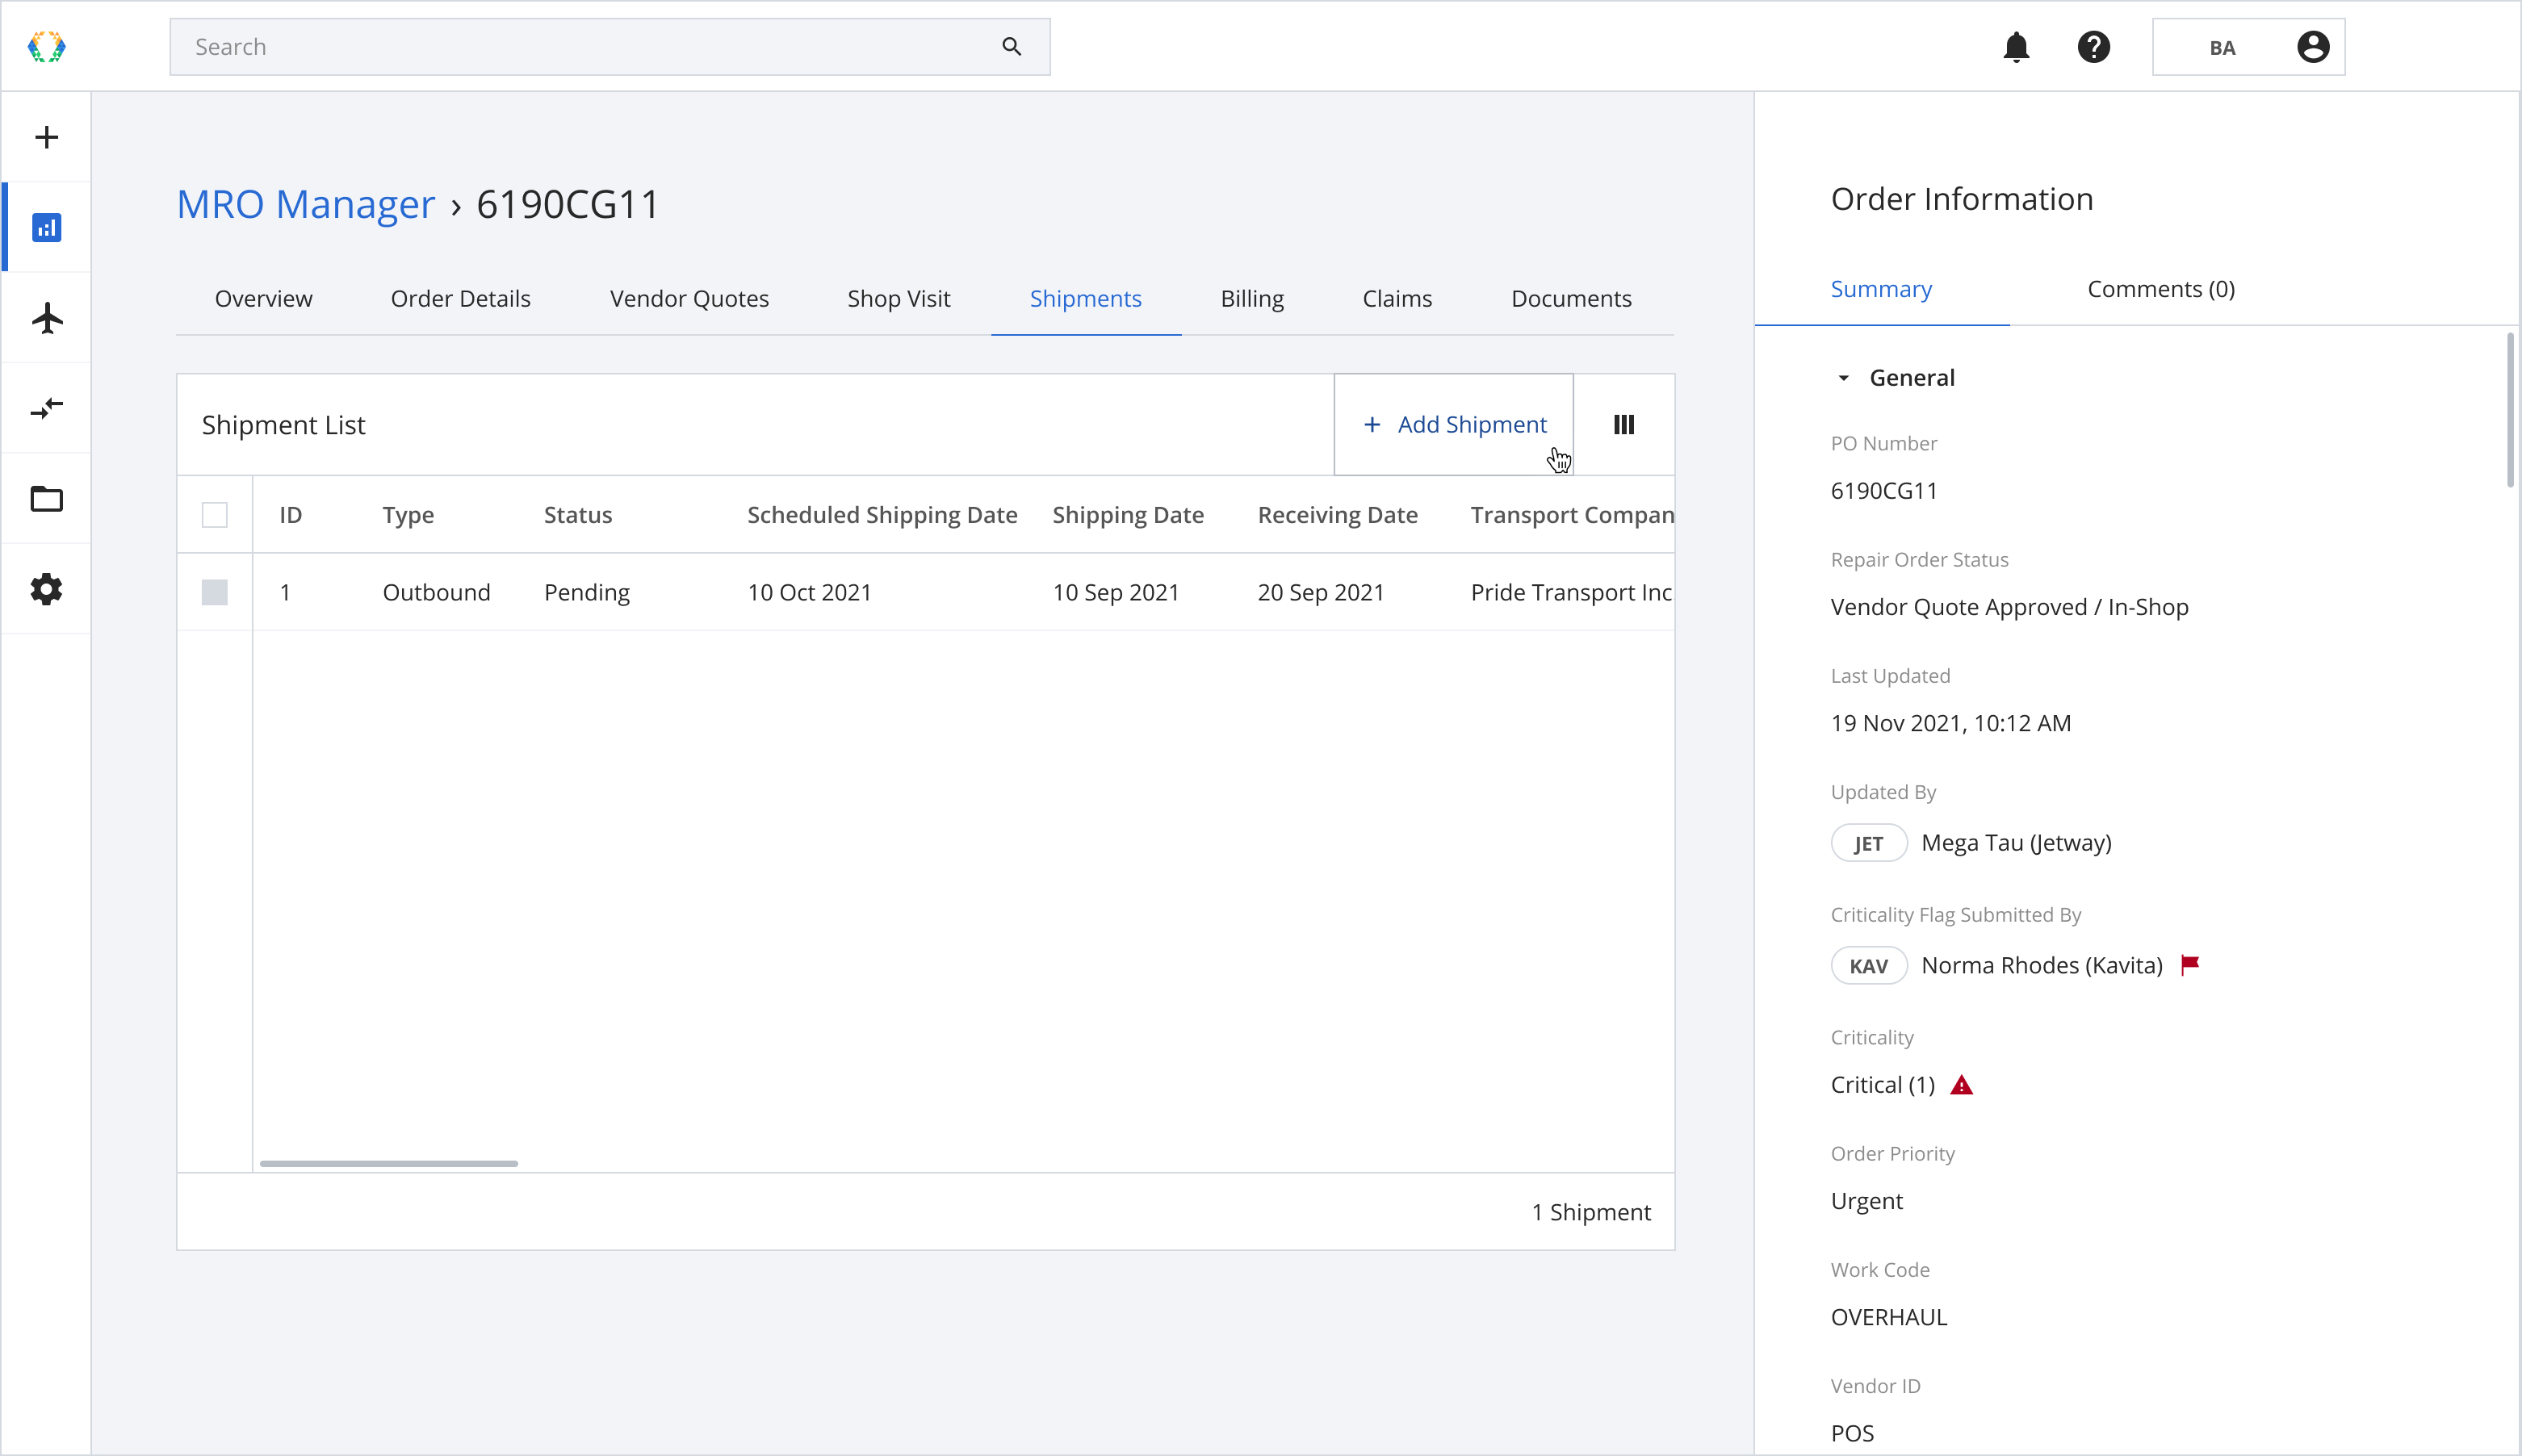Click the horizontal scrollbar of shipment table
The height and width of the screenshot is (1456, 2522).
pyautogui.click(x=388, y=1163)
